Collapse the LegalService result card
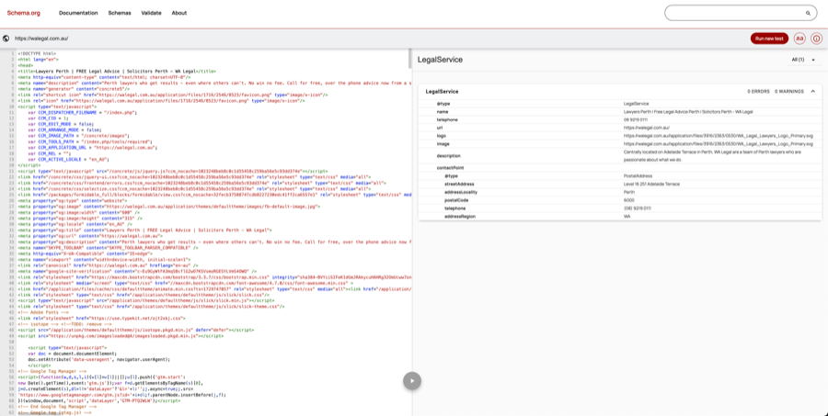Image resolution: width=828 pixels, height=416 pixels. 812,91
